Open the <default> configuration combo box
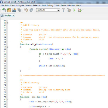 (x=48, y=10)
